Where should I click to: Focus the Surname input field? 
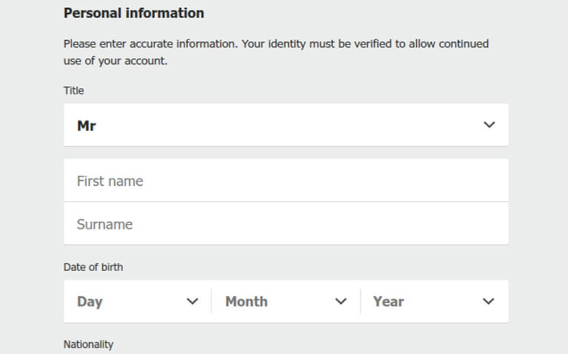(286, 223)
